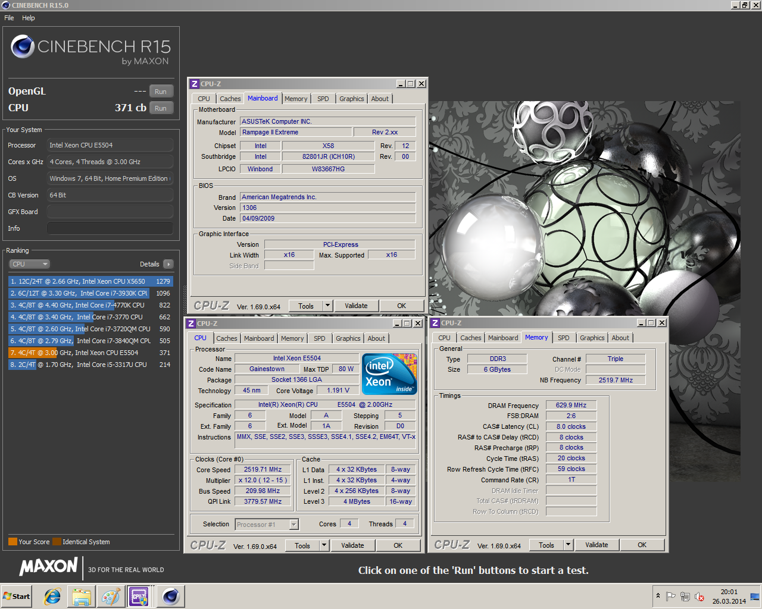
Task: Click the Start button
Action: click(x=17, y=597)
